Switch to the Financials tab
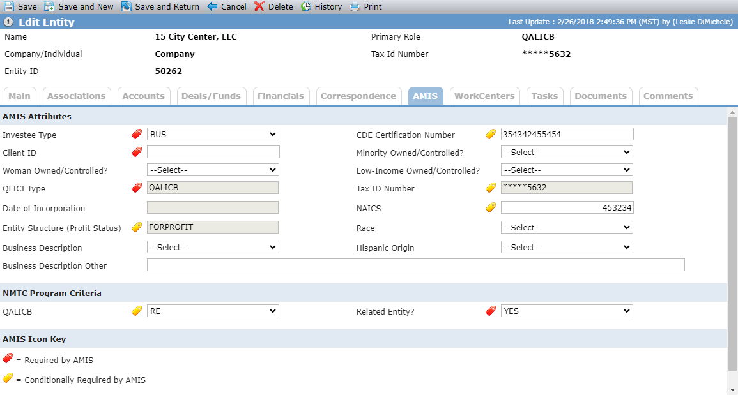This screenshot has width=738, height=395. [x=281, y=96]
